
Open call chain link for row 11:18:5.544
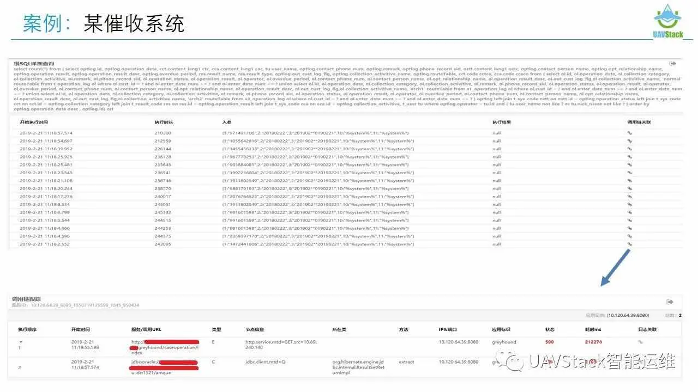click(x=630, y=220)
